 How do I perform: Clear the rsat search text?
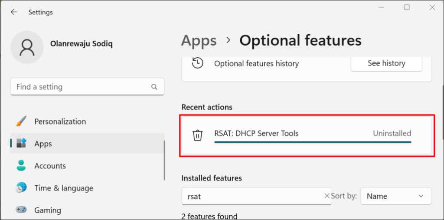(x=327, y=196)
